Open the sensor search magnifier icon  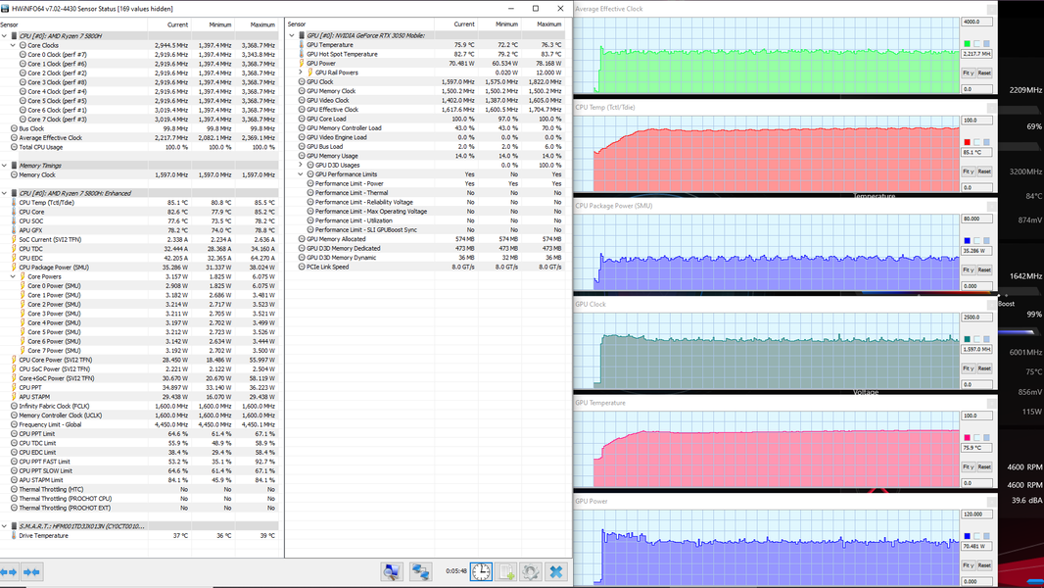click(392, 571)
